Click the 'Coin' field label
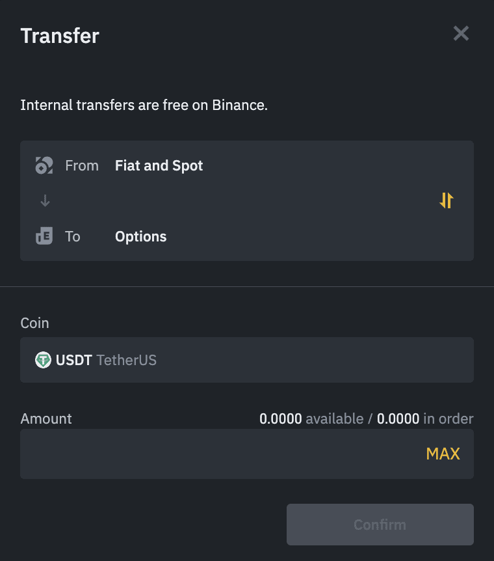The width and height of the screenshot is (494, 561). pyautogui.click(x=34, y=323)
